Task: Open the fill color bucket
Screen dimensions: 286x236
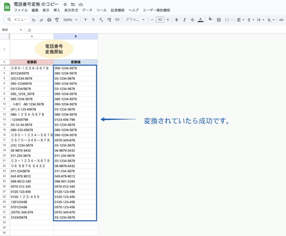Action: coord(210,19)
